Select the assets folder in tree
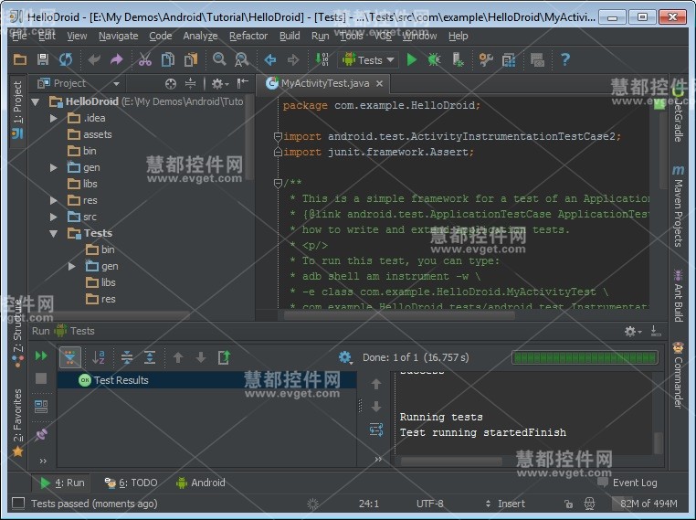Viewport: 696px width, 520px height. click(x=90, y=134)
